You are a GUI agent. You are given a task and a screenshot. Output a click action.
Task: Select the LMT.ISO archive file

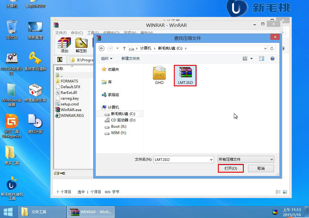pos(185,76)
